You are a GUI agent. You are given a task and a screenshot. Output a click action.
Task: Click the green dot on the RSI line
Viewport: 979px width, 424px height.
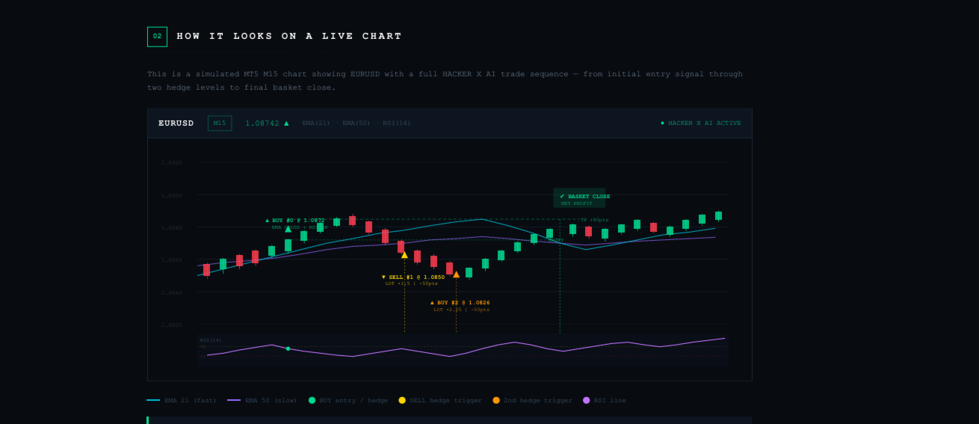point(288,348)
